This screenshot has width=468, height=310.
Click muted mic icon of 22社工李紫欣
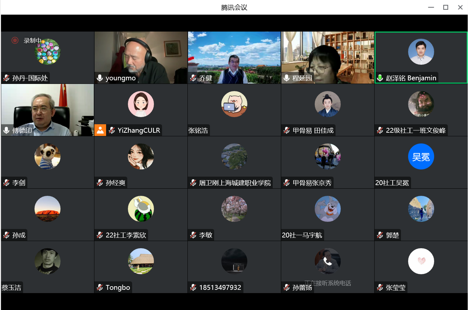[x=100, y=235]
